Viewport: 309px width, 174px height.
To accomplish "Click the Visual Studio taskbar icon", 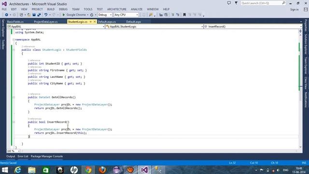I will click(144, 170).
